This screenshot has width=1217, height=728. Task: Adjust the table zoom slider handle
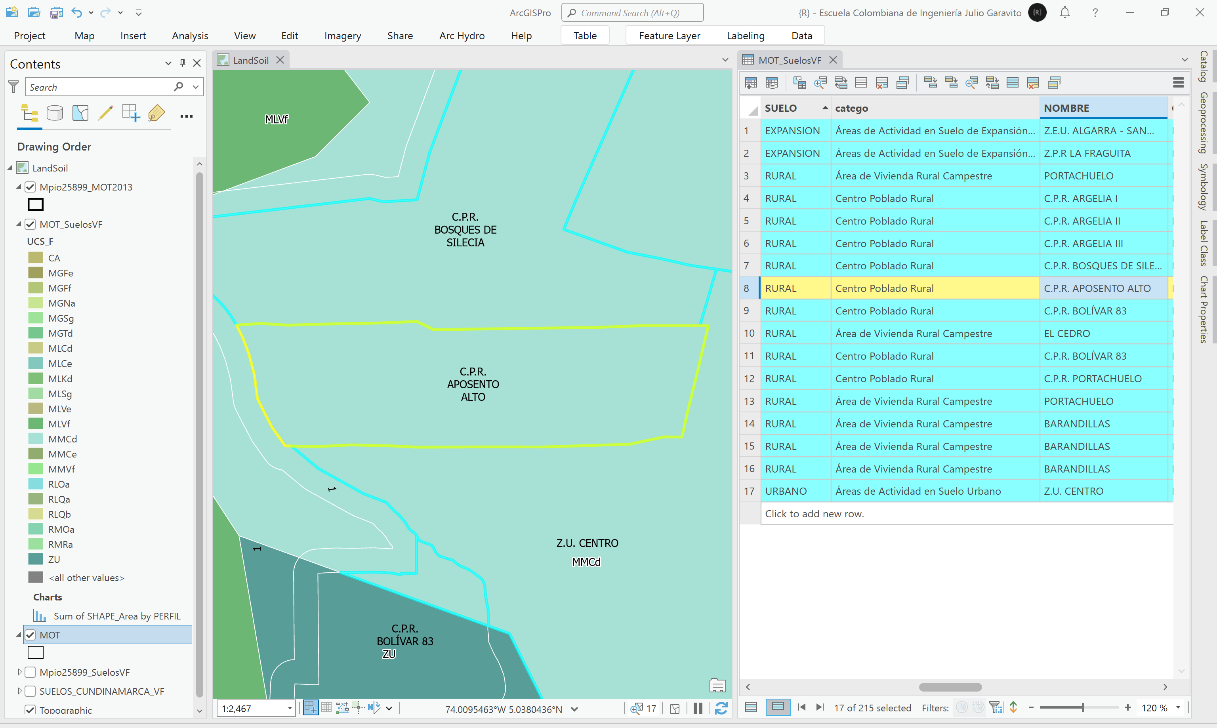(1083, 707)
